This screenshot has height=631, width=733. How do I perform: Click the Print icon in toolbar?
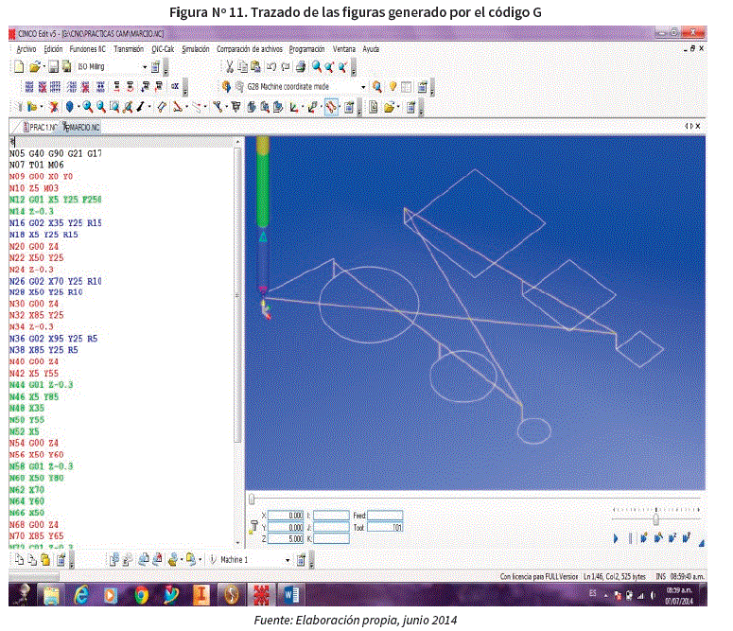click(300, 67)
